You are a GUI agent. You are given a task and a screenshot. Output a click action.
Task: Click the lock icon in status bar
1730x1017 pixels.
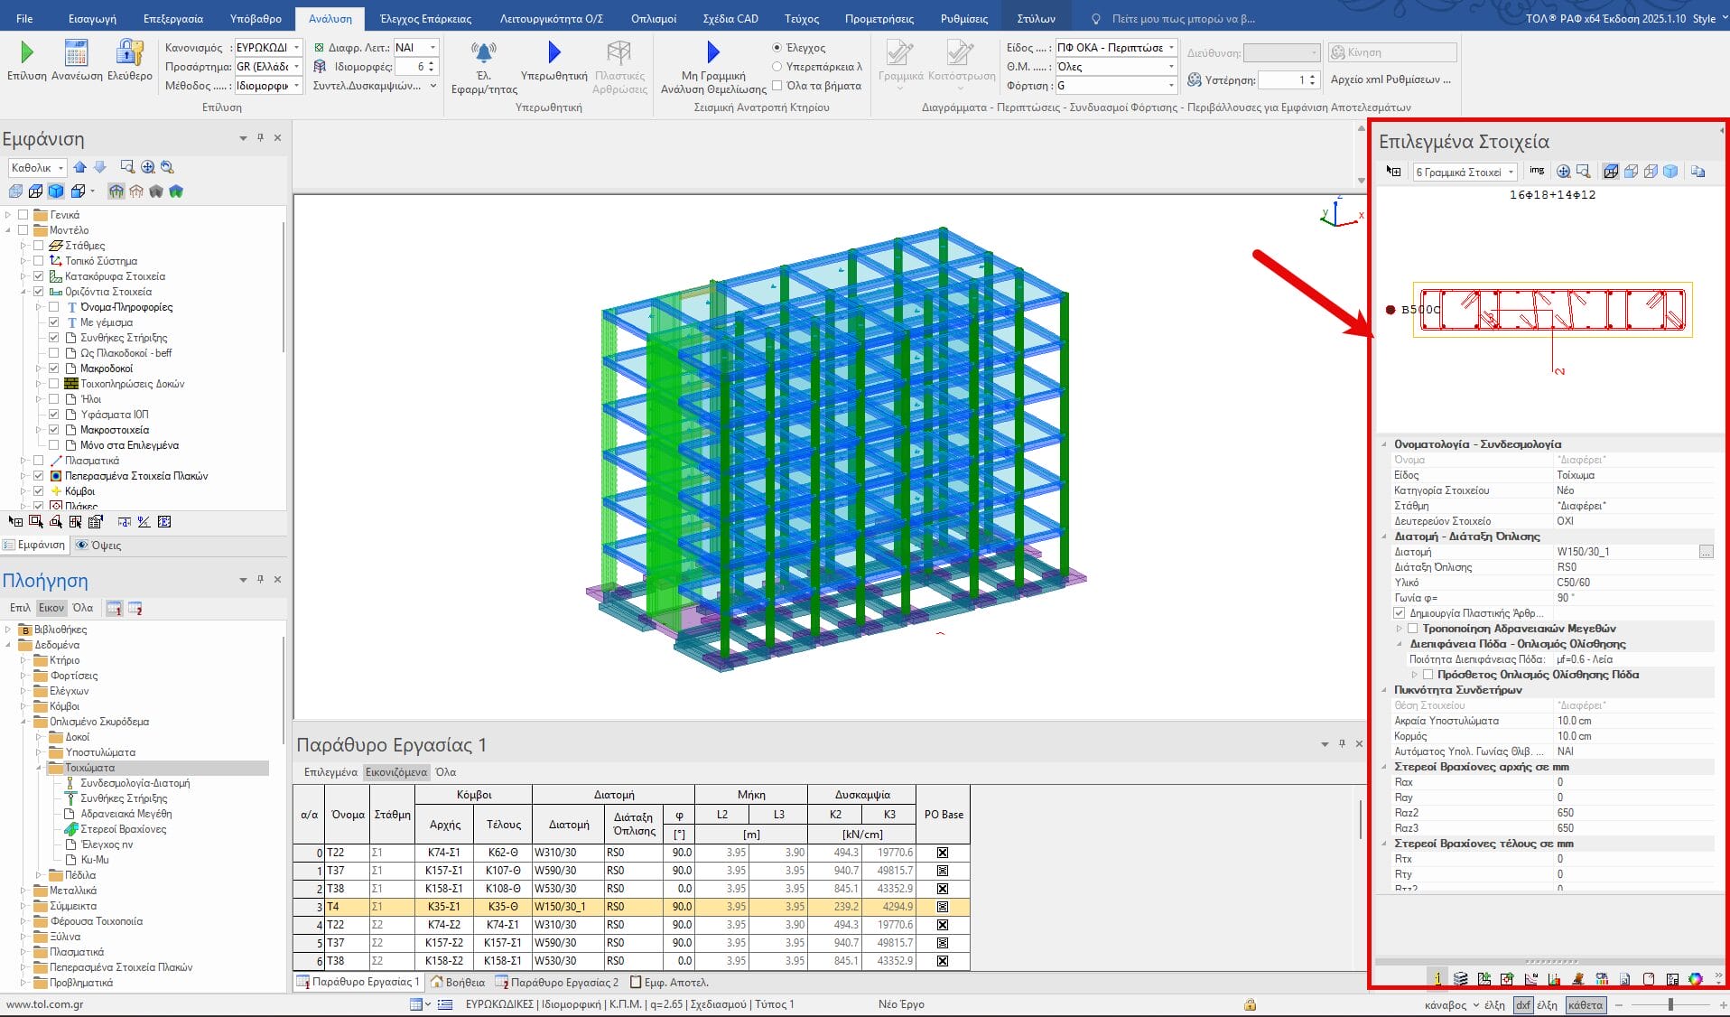tap(1250, 1004)
